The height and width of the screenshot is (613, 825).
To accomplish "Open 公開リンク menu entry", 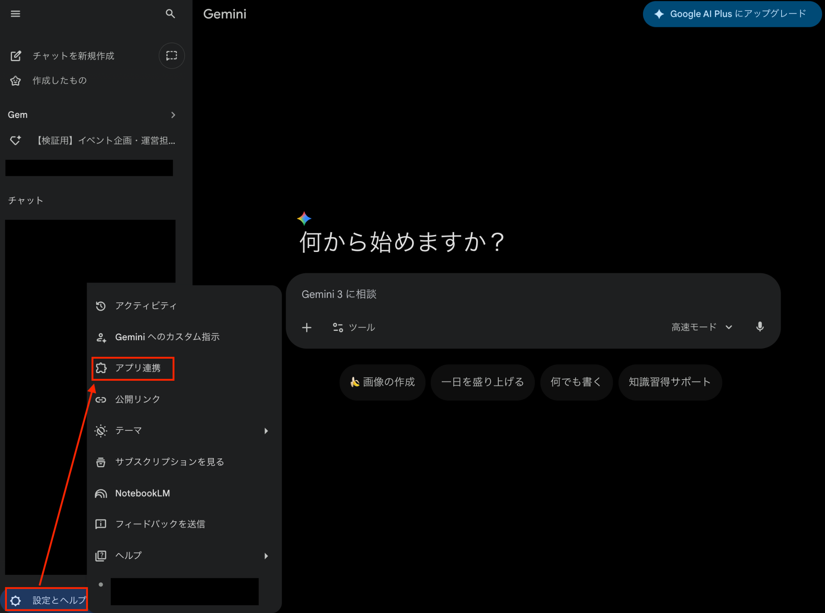I will (137, 399).
